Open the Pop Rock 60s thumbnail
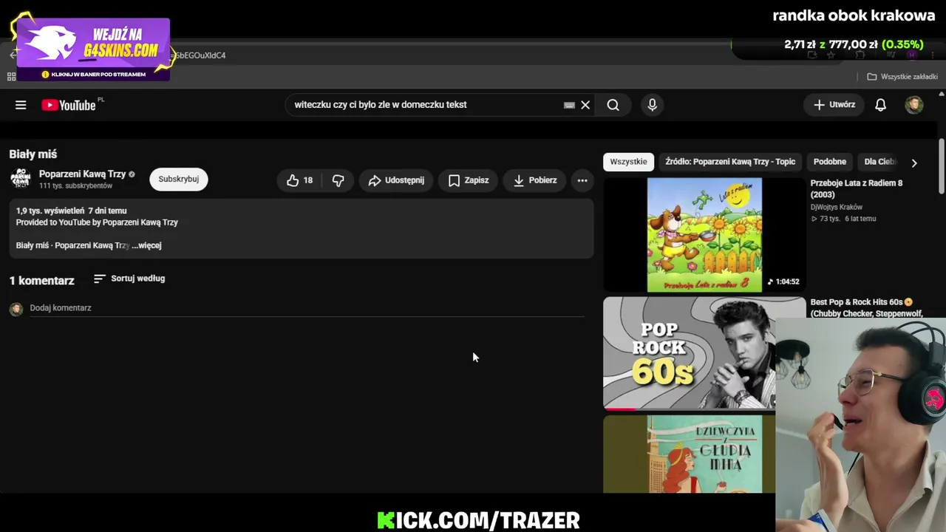946x532 pixels. coord(690,353)
